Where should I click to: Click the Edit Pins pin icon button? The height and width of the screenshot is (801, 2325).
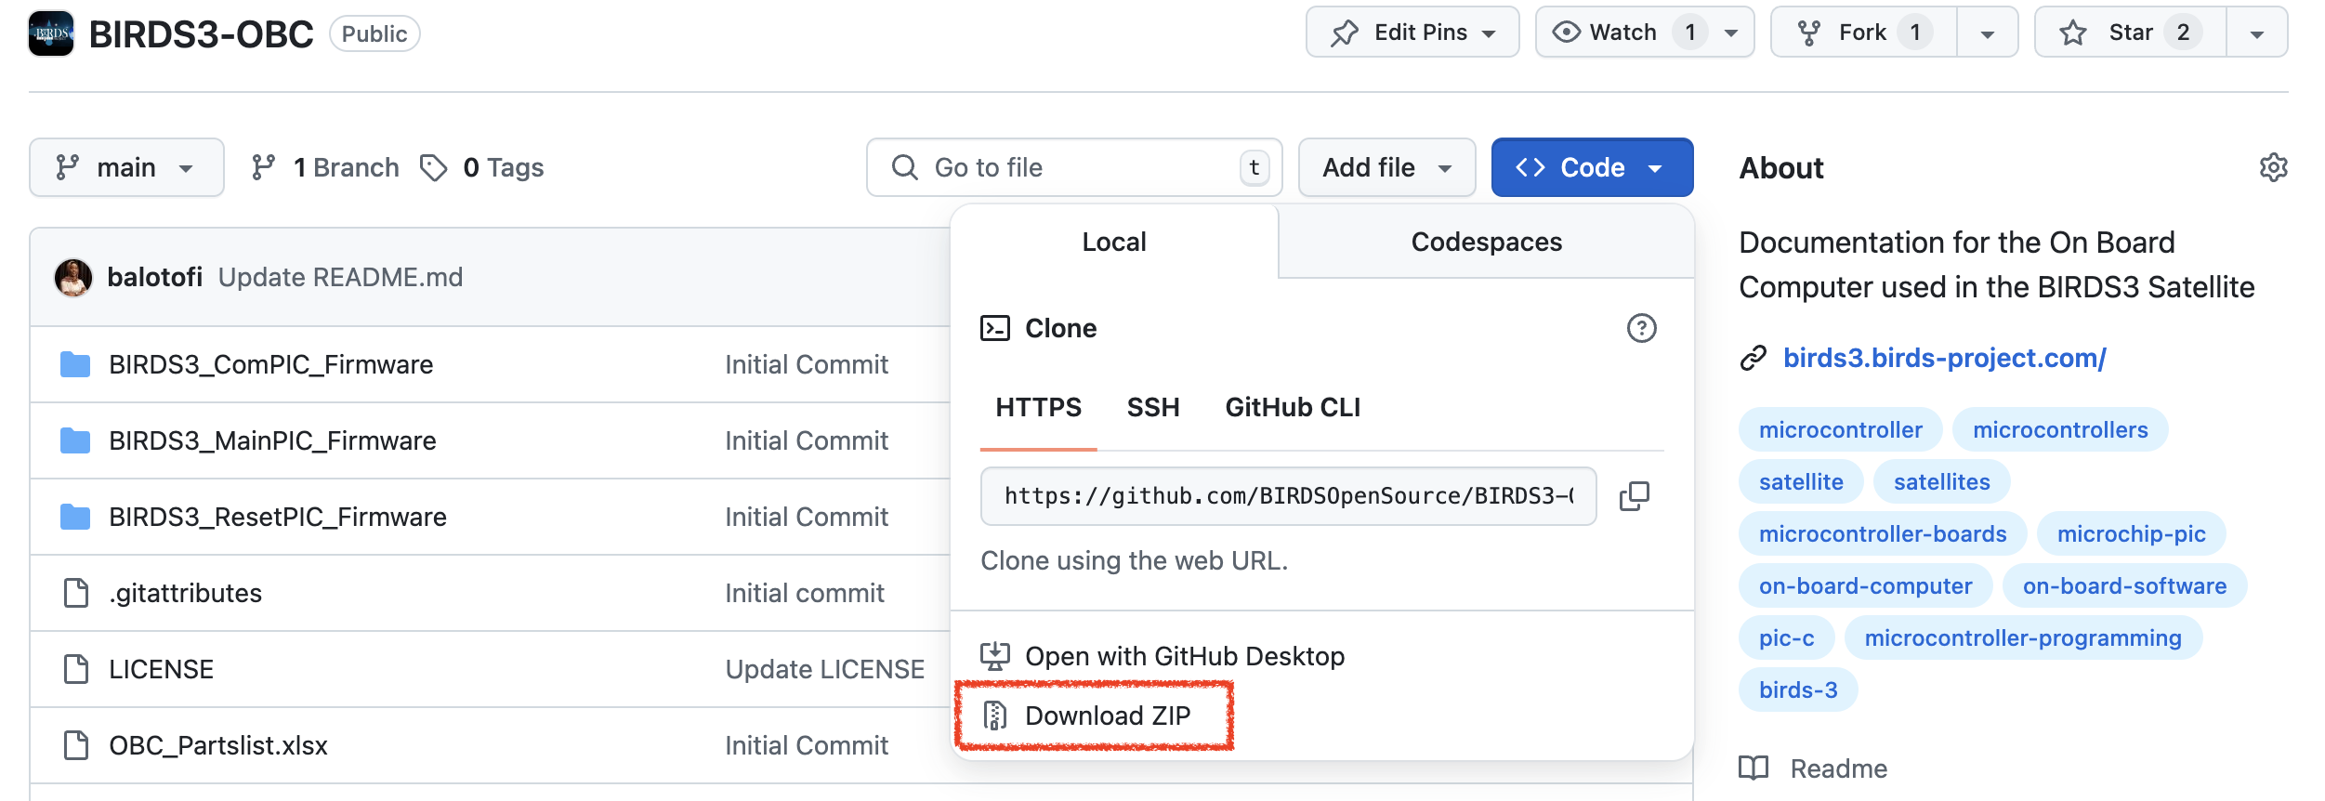(x=1344, y=33)
